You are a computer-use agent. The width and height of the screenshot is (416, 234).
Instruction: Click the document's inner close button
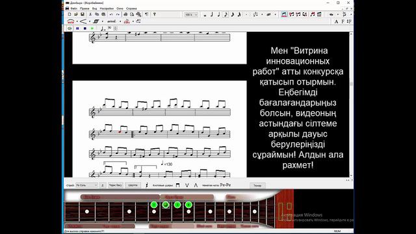point(351,8)
